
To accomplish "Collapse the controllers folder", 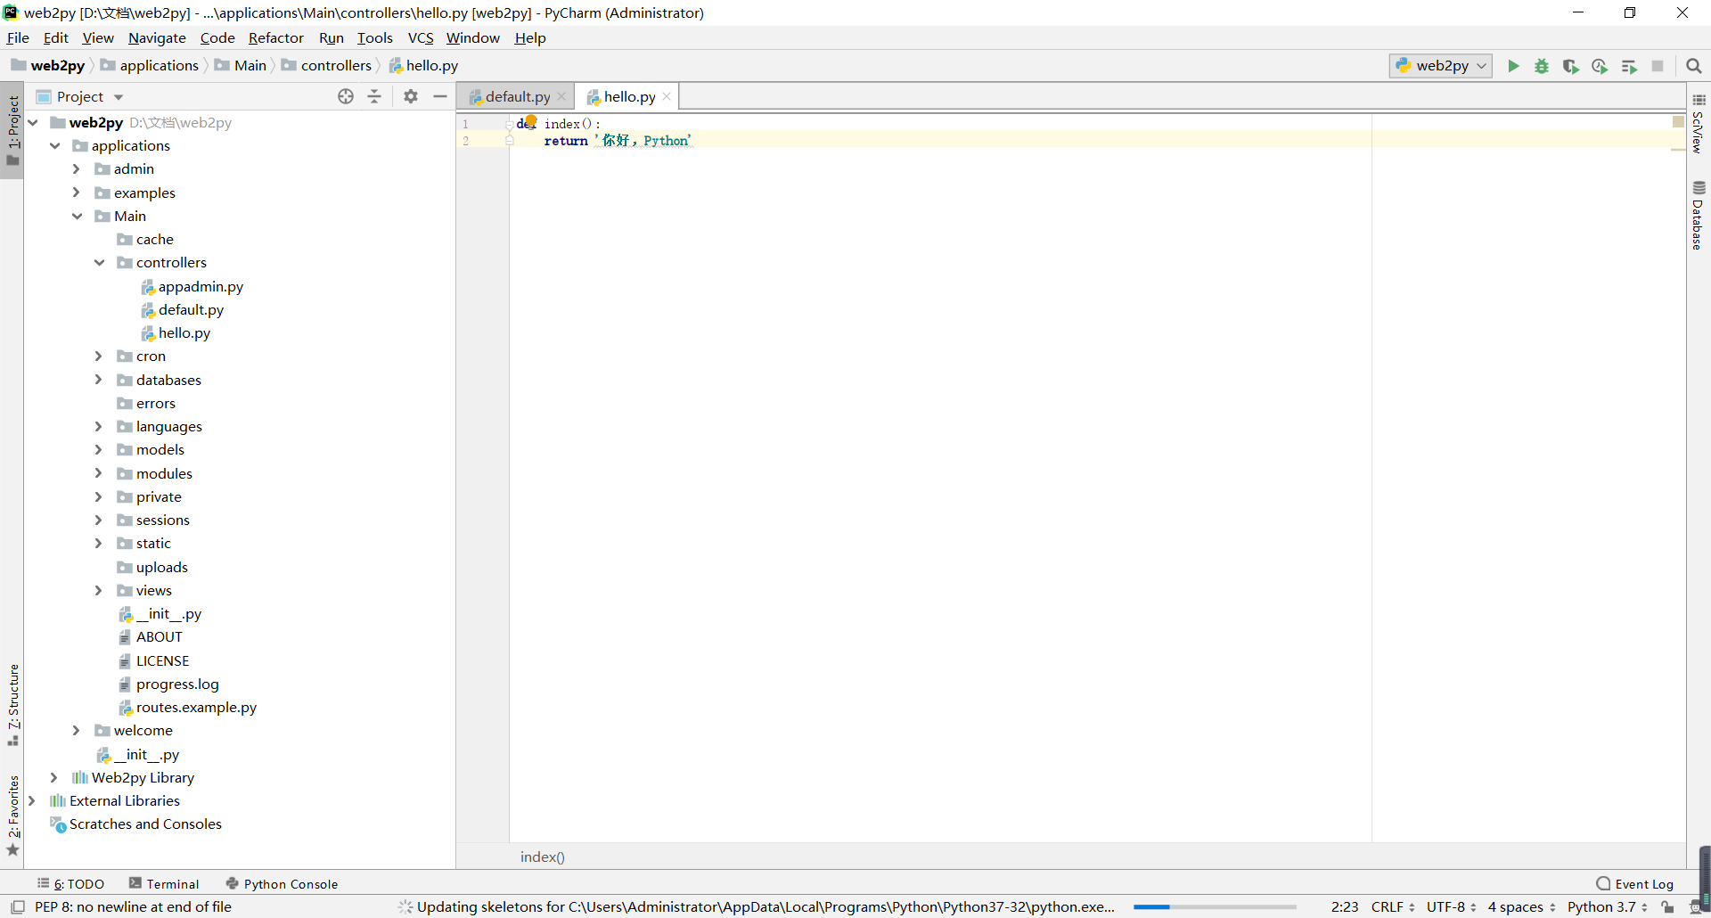I will point(99,263).
